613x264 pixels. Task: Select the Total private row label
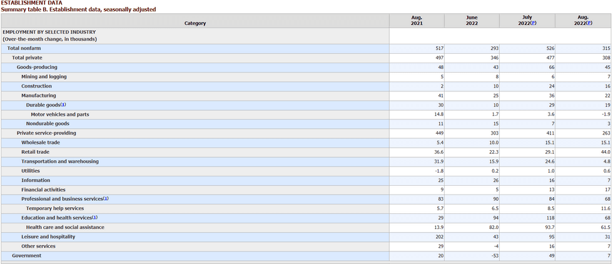(27, 58)
